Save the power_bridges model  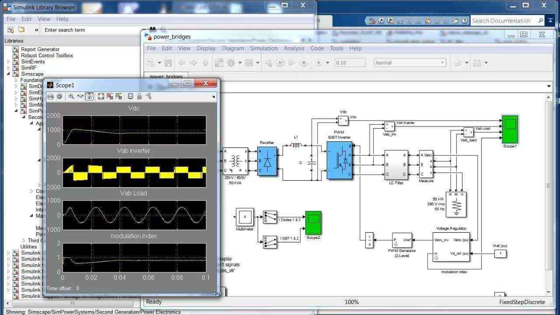click(x=168, y=63)
